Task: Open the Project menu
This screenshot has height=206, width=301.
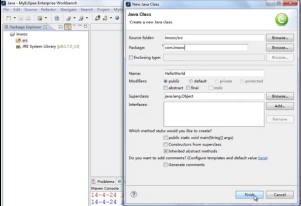Action: pyautogui.click(x=103, y=10)
